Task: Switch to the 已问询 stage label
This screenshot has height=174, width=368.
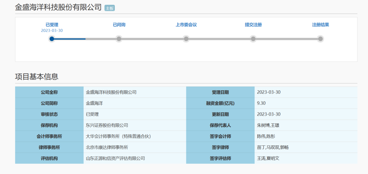Action: [119, 25]
